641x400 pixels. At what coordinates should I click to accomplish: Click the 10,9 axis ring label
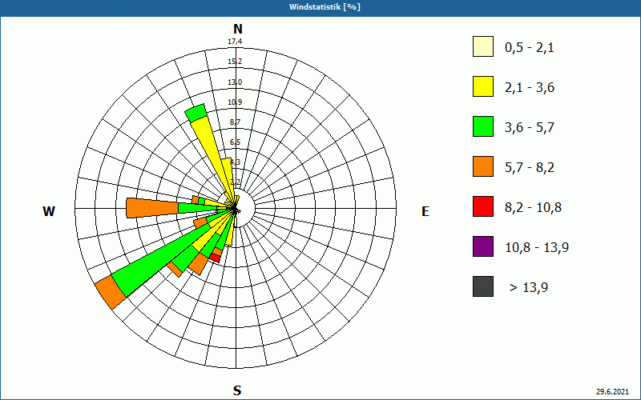point(235,102)
